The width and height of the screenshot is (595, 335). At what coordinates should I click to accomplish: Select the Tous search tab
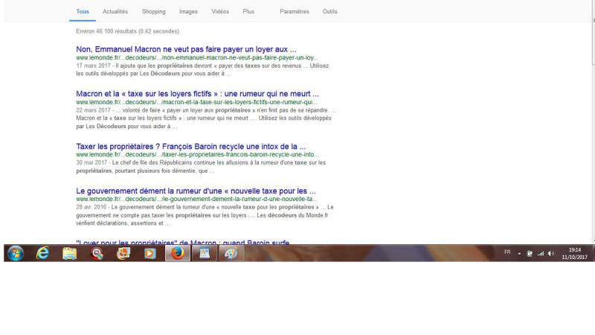83,11
